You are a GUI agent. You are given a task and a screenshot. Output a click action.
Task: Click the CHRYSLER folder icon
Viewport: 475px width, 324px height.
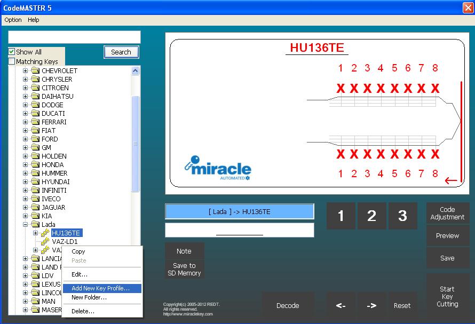(x=35, y=79)
